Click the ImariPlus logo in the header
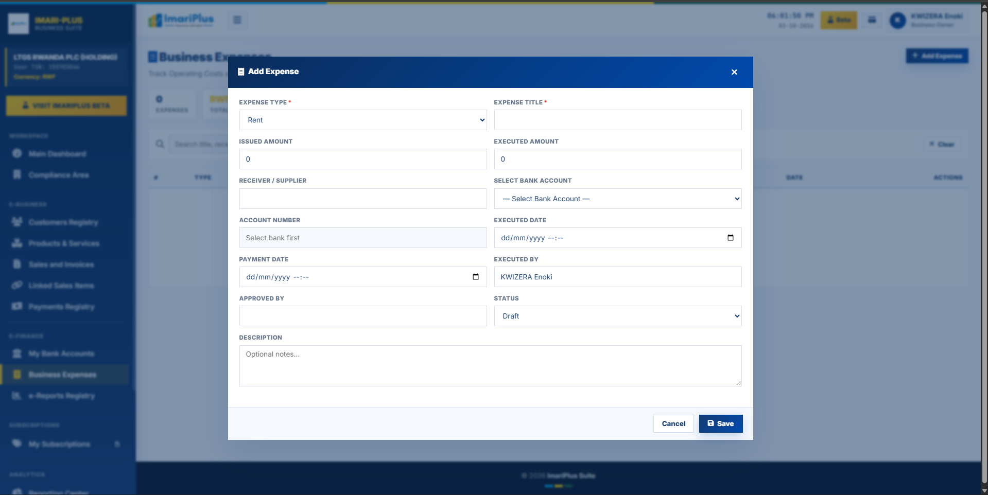This screenshot has width=988, height=495. (x=181, y=20)
